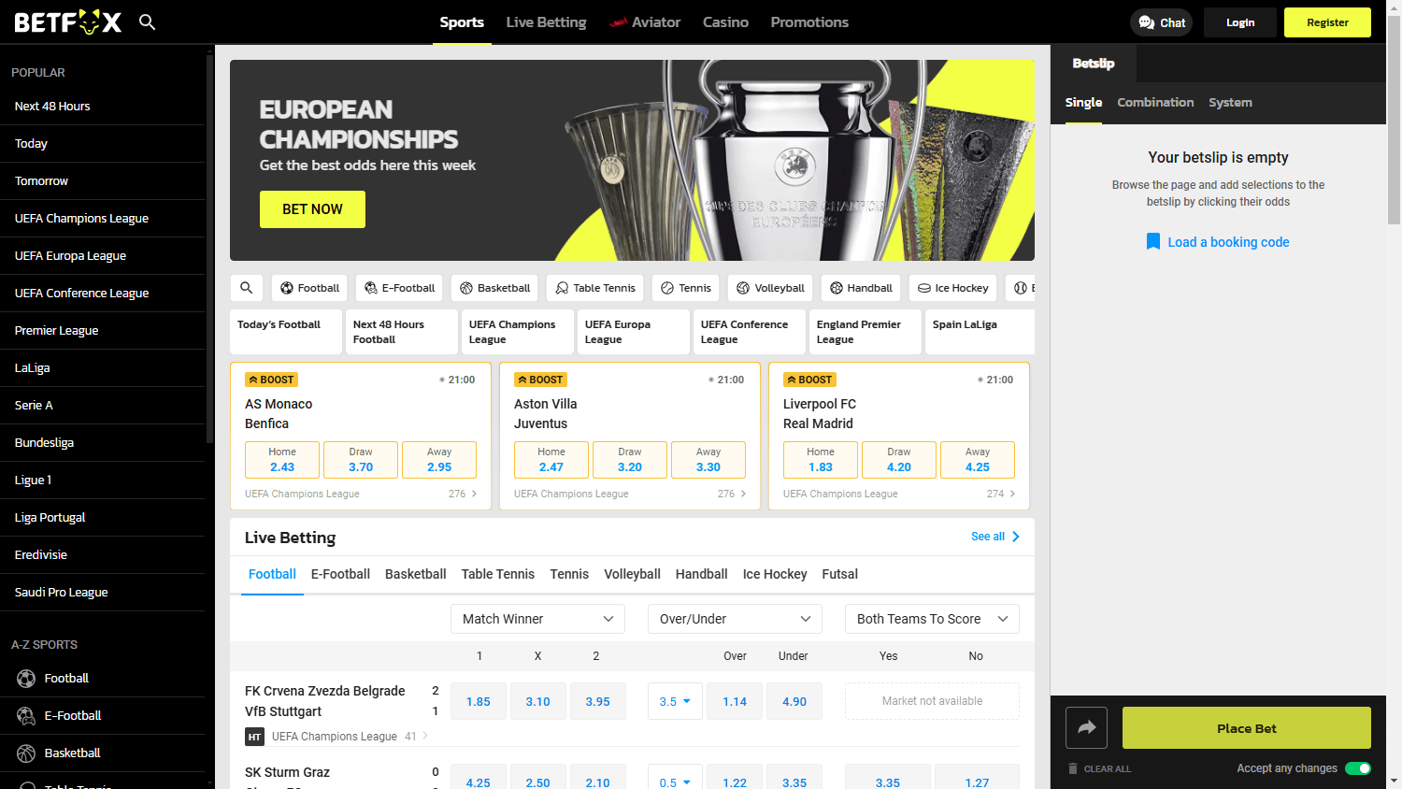Select the Ice Hockey sport chip

pos(953,288)
